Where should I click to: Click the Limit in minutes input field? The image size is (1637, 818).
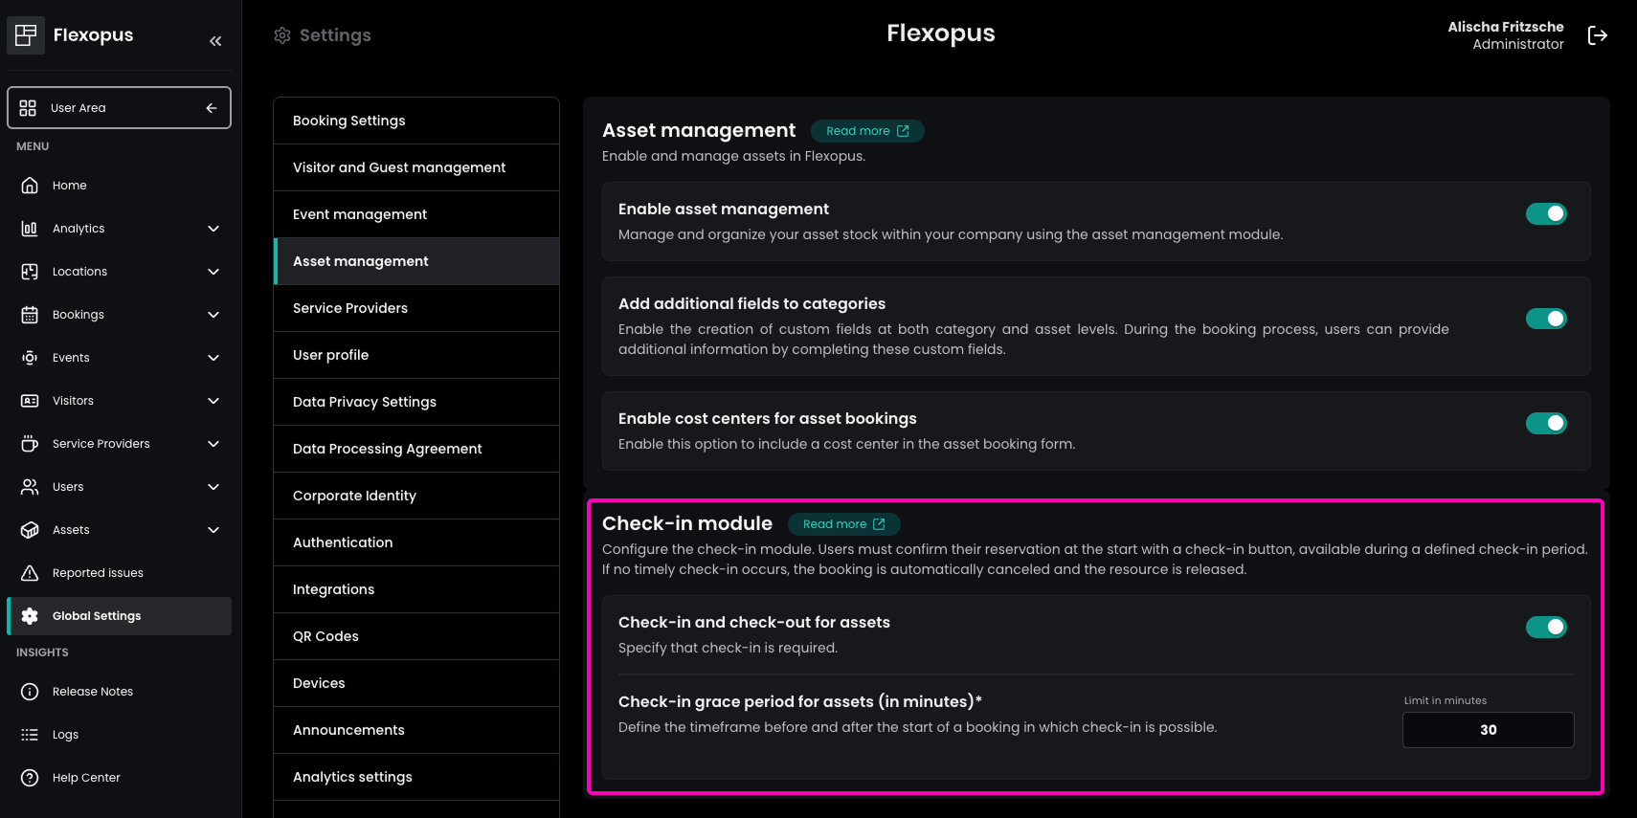point(1488,730)
